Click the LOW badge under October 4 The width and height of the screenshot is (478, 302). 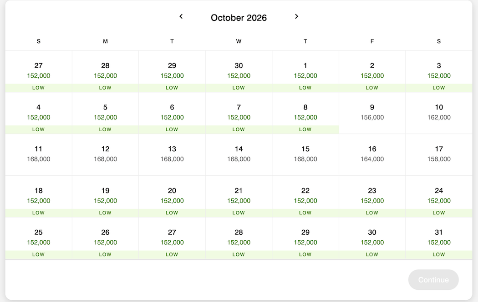(38, 129)
